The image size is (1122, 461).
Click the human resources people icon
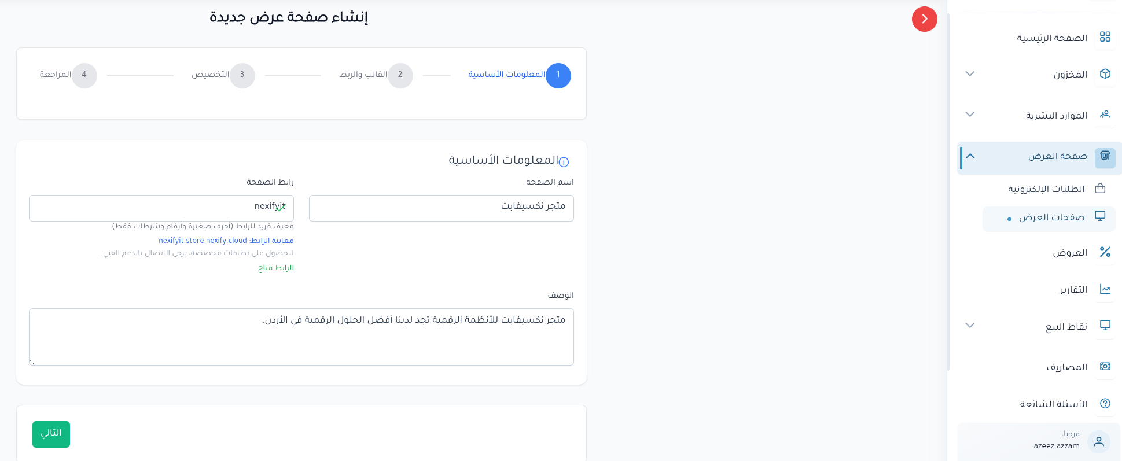pos(1105,115)
